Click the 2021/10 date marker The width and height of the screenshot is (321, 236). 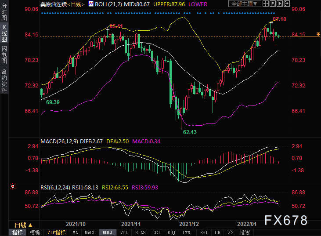[x=76, y=224]
